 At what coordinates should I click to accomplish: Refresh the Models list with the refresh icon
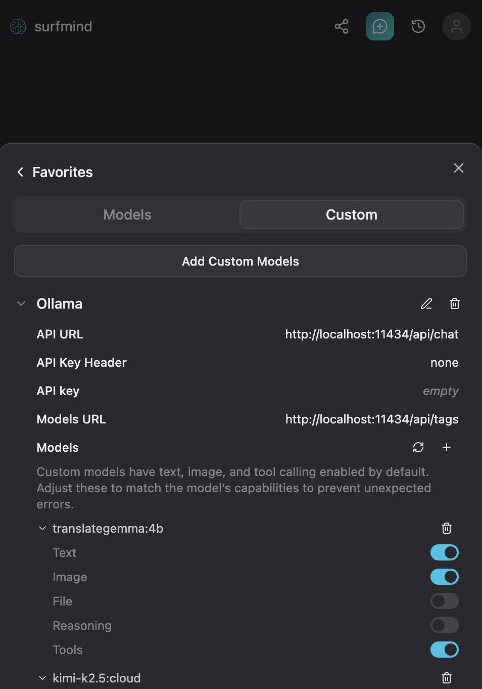418,447
